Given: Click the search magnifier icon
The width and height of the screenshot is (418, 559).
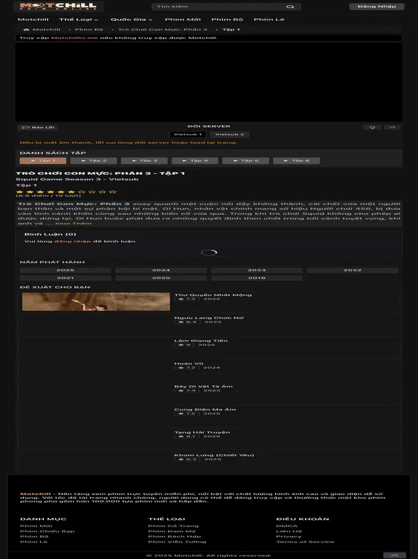Looking at the screenshot, I should click(291, 7).
